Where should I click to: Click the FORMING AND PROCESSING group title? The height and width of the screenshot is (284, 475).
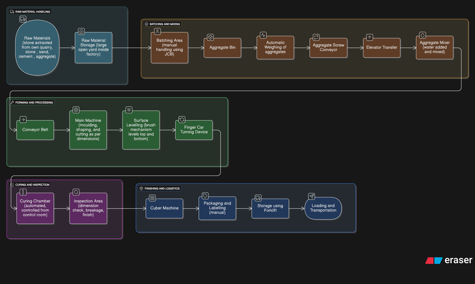coord(34,102)
